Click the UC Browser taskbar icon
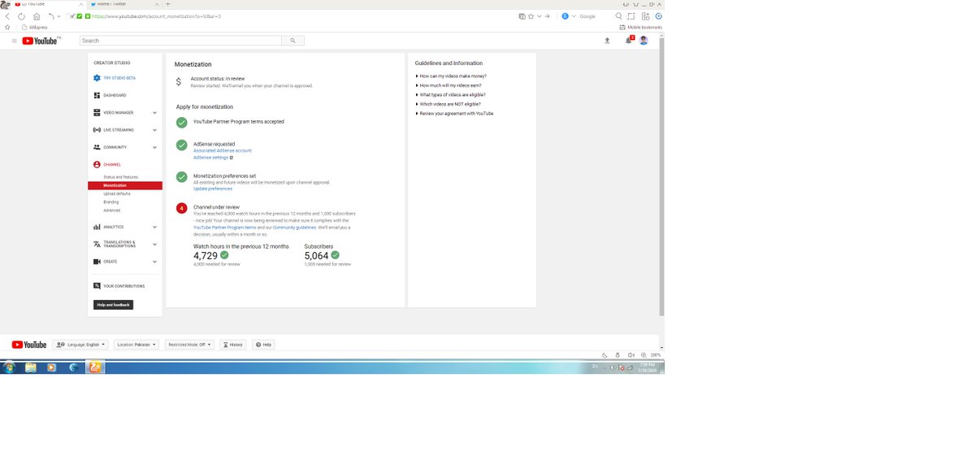Image resolution: width=975 pixels, height=460 pixels. (x=96, y=367)
